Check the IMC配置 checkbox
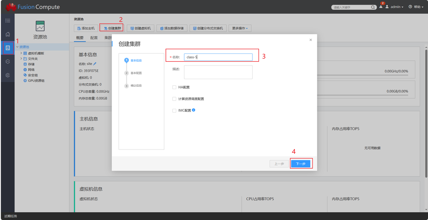 pos(174,111)
